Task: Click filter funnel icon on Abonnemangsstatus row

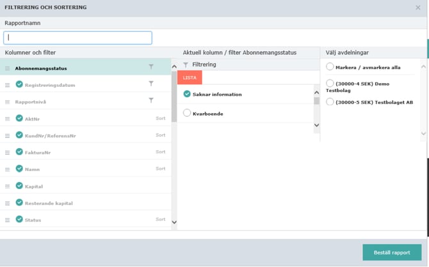Action: pyautogui.click(x=151, y=67)
